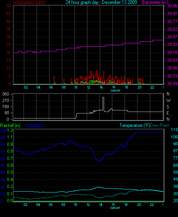
Task: Select the humidity axis value 70
Action: click(x=3, y=151)
